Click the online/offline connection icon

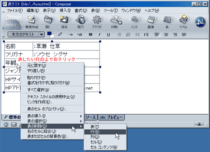(x=199, y=124)
